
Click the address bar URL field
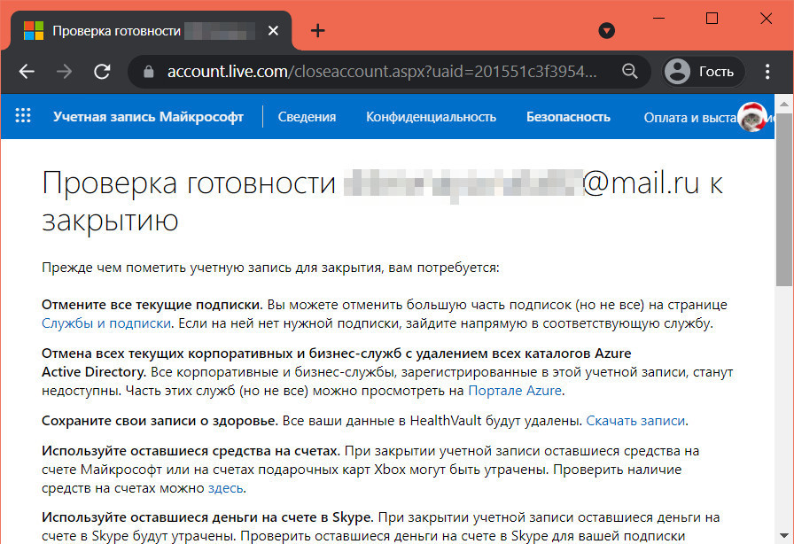tap(381, 72)
